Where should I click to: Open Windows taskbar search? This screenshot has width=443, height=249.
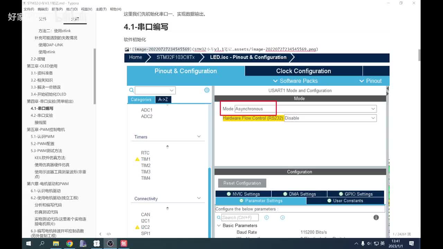point(42,243)
